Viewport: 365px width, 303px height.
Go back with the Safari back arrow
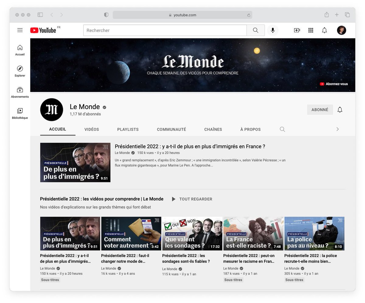[x=52, y=15]
